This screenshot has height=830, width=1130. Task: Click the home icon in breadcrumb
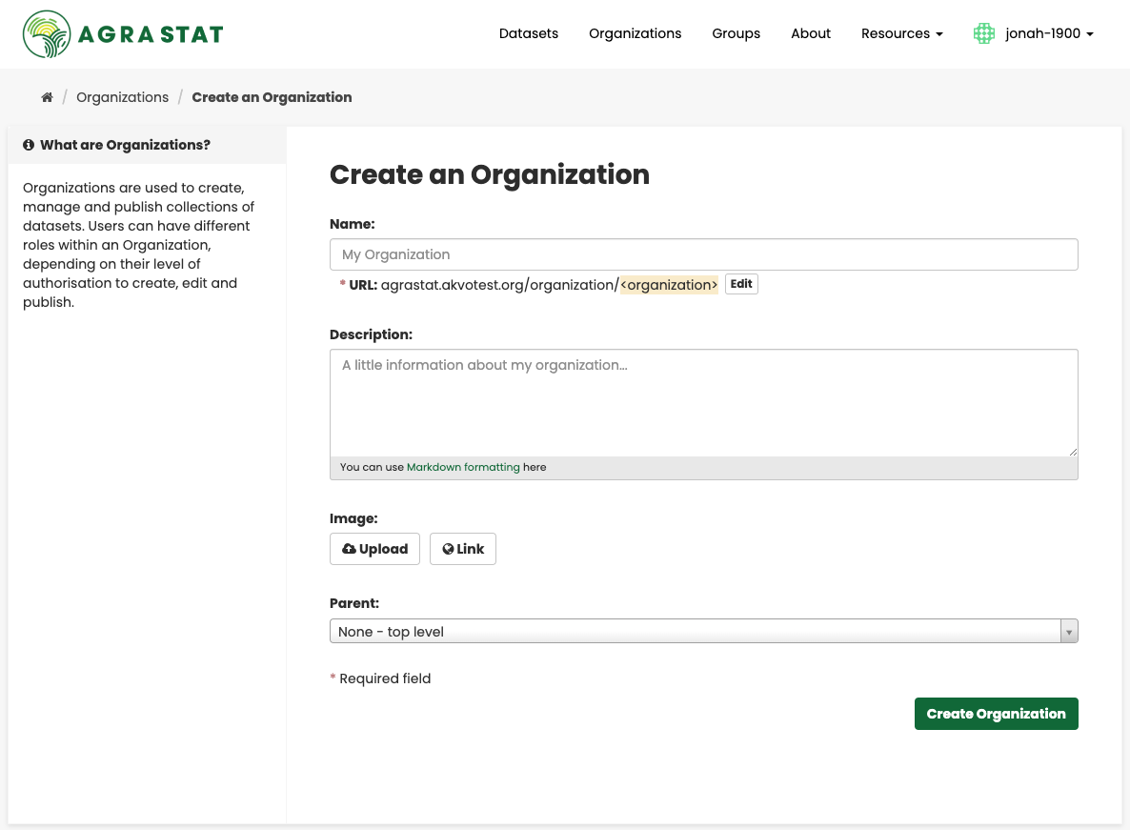click(47, 97)
